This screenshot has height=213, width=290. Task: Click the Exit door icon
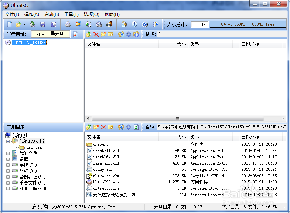tap(155, 24)
